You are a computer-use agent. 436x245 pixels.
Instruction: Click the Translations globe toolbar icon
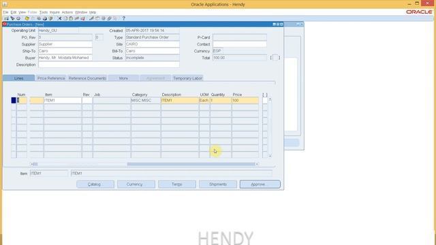pyautogui.click(x=104, y=18)
